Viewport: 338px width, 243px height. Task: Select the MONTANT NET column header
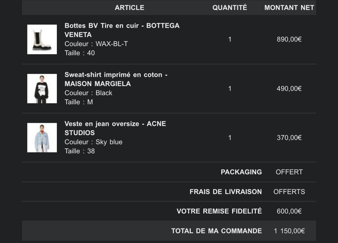(289, 8)
